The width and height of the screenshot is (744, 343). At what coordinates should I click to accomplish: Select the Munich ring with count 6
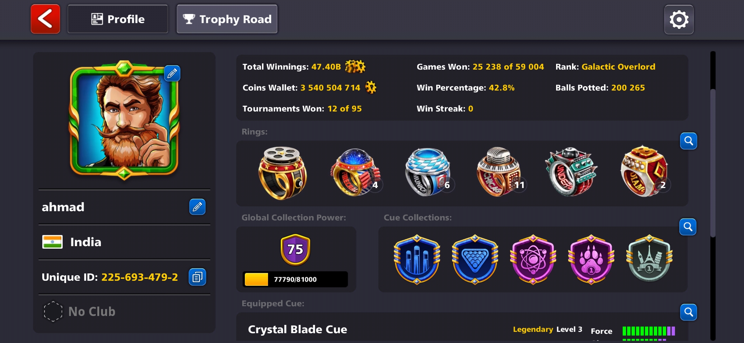(428, 172)
